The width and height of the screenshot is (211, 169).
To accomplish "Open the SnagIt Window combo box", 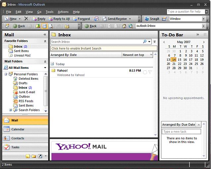I will 187,19.
